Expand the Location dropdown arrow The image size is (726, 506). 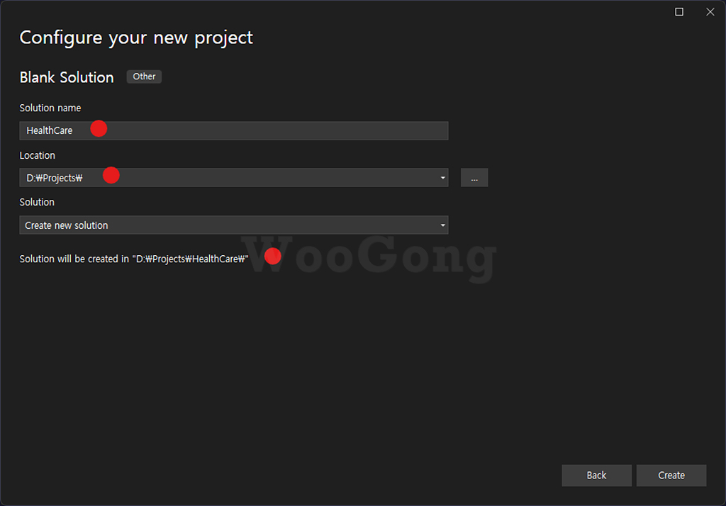pos(442,178)
